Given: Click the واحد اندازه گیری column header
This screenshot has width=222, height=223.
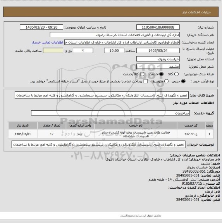Looking at the screenshot, I should click(80, 125).
